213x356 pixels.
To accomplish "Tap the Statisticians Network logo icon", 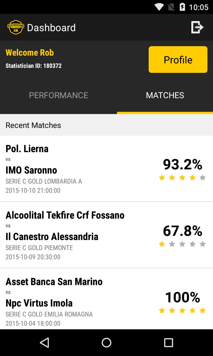I will [x=16, y=27].
